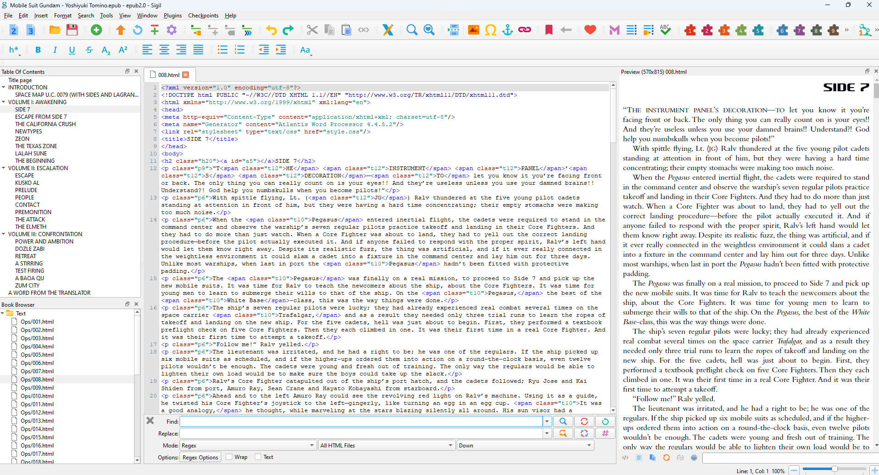Add existing files with the green plus icon
This screenshot has width=879, height=475.
tap(96, 30)
